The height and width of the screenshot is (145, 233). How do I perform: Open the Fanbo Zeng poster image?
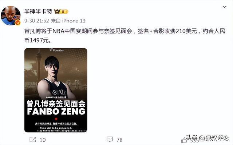point(56,90)
